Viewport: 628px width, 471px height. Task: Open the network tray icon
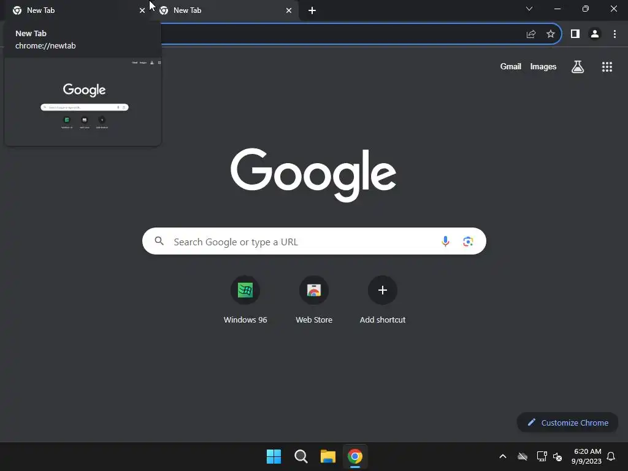542,456
